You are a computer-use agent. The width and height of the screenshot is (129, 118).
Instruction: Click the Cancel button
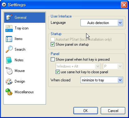pos(113,110)
